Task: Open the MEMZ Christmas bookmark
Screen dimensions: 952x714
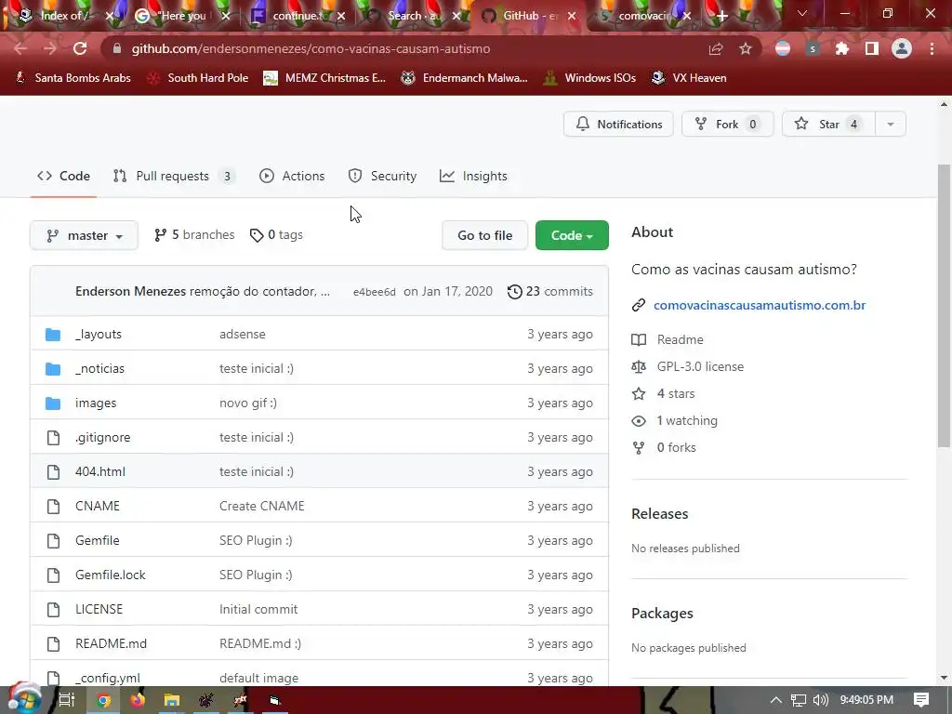Action: click(324, 78)
